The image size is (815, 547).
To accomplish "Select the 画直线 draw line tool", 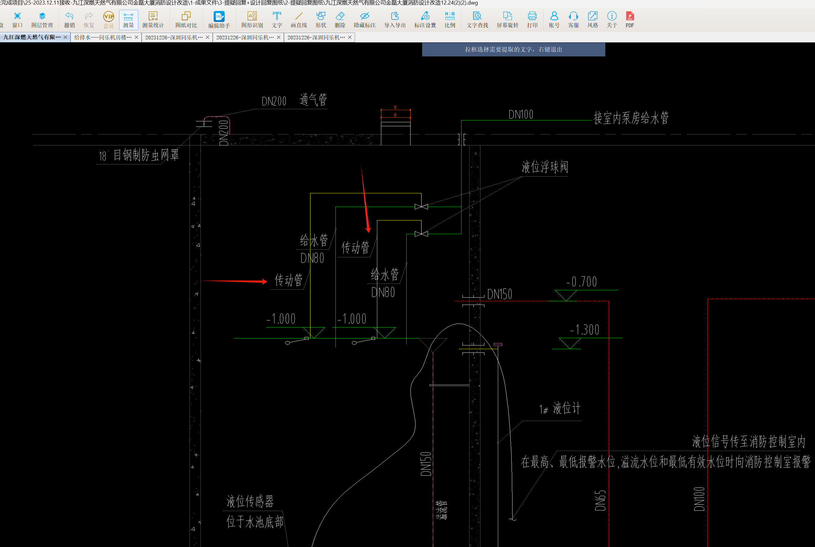I will pyautogui.click(x=299, y=20).
